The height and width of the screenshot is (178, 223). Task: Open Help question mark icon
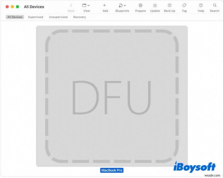201,5
